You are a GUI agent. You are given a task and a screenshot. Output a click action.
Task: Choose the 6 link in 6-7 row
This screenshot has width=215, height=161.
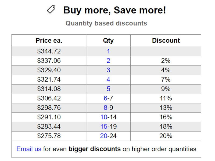tap(105, 98)
